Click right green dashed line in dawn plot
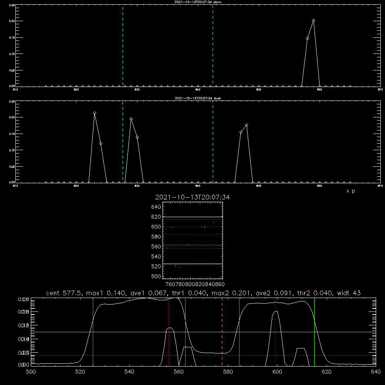Viewport: 385px width, 385px height. coord(213,45)
